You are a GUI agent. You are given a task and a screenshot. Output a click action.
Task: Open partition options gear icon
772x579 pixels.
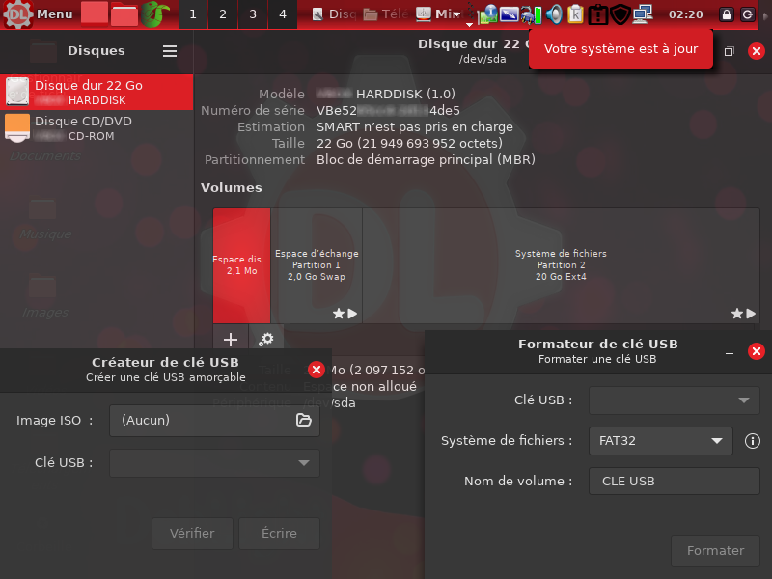tap(267, 339)
